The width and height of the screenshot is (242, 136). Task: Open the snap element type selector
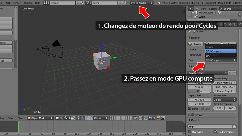click(152, 118)
